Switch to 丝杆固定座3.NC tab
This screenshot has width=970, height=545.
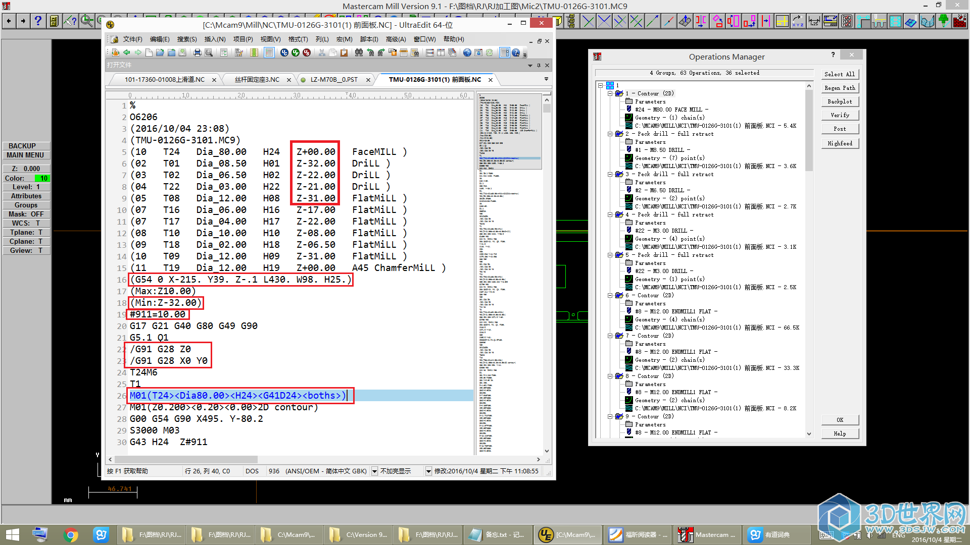(257, 80)
